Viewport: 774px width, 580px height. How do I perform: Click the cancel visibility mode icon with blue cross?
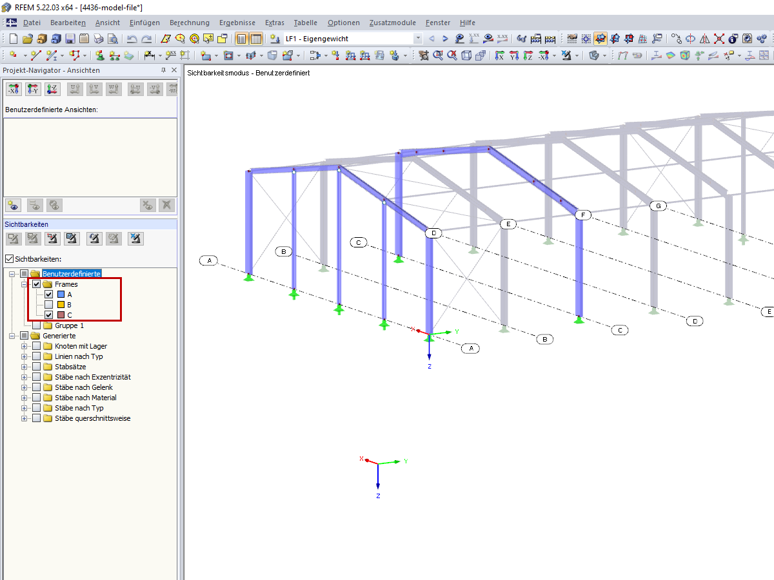[135, 239]
